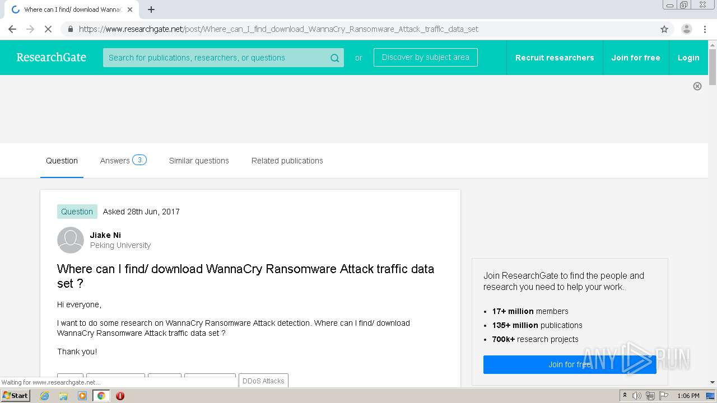The height and width of the screenshot is (403, 717).
Task: Open a new browser tab
Action: click(x=151, y=10)
